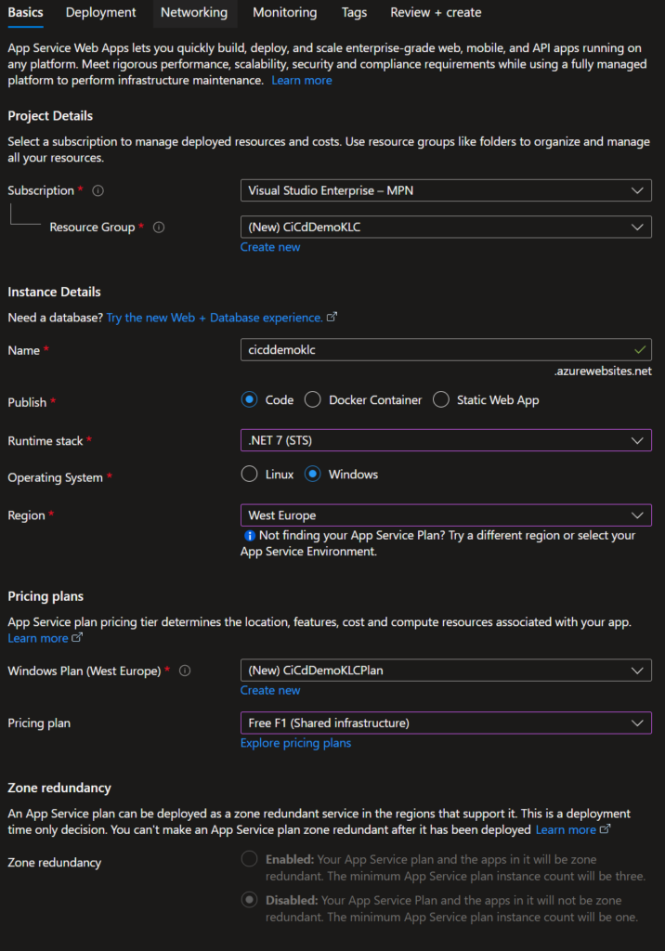This screenshot has width=665, height=951.
Task: Open the Pricing plan dropdown
Action: click(446, 723)
